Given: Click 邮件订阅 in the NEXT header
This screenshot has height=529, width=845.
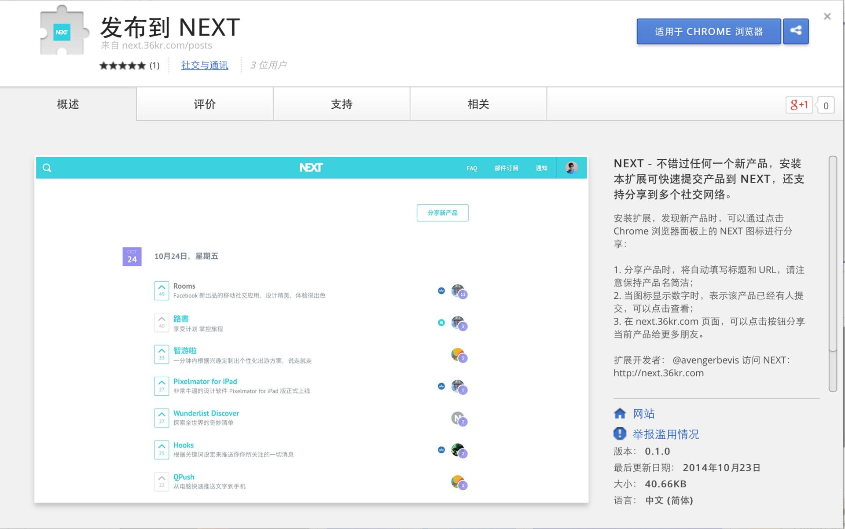Looking at the screenshot, I should [x=506, y=168].
